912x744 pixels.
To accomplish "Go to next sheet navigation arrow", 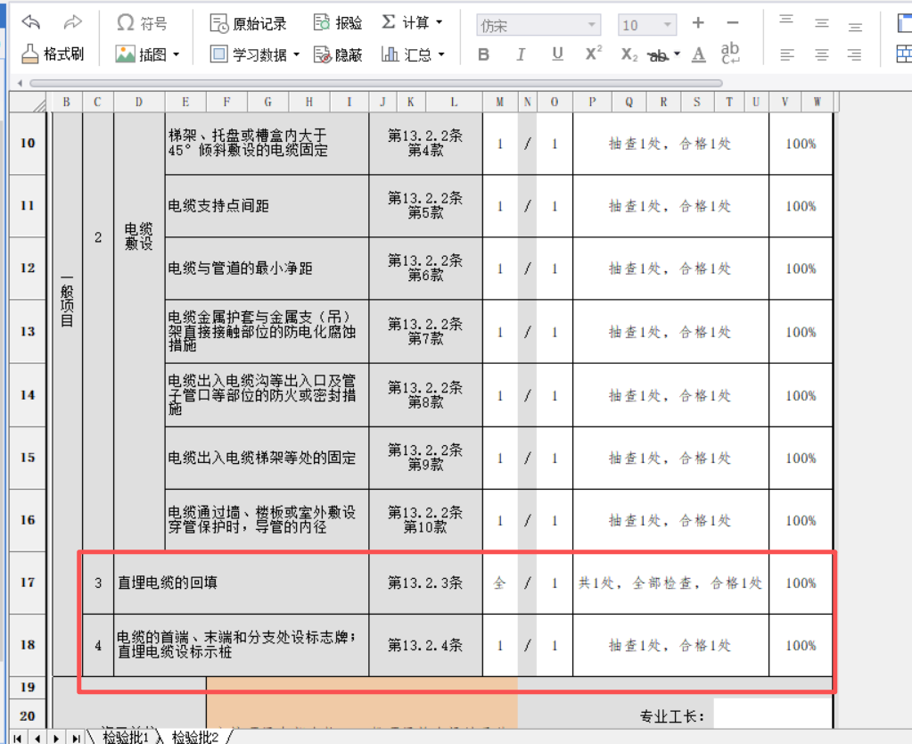I will point(56,738).
